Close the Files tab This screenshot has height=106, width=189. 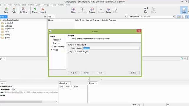(53, 17)
